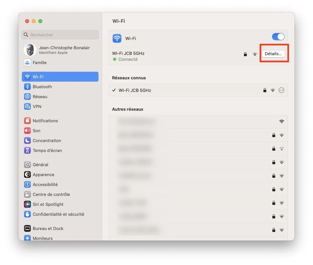Click the Concentration moon icon
The width and height of the screenshot is (313, 265).
[27, 140]
